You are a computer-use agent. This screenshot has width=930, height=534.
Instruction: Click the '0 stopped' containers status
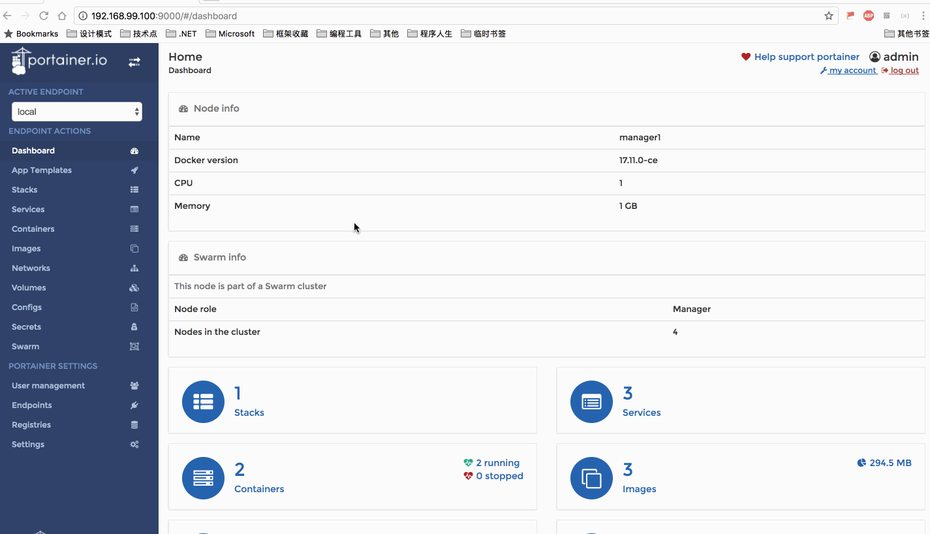tap(493, 476)
